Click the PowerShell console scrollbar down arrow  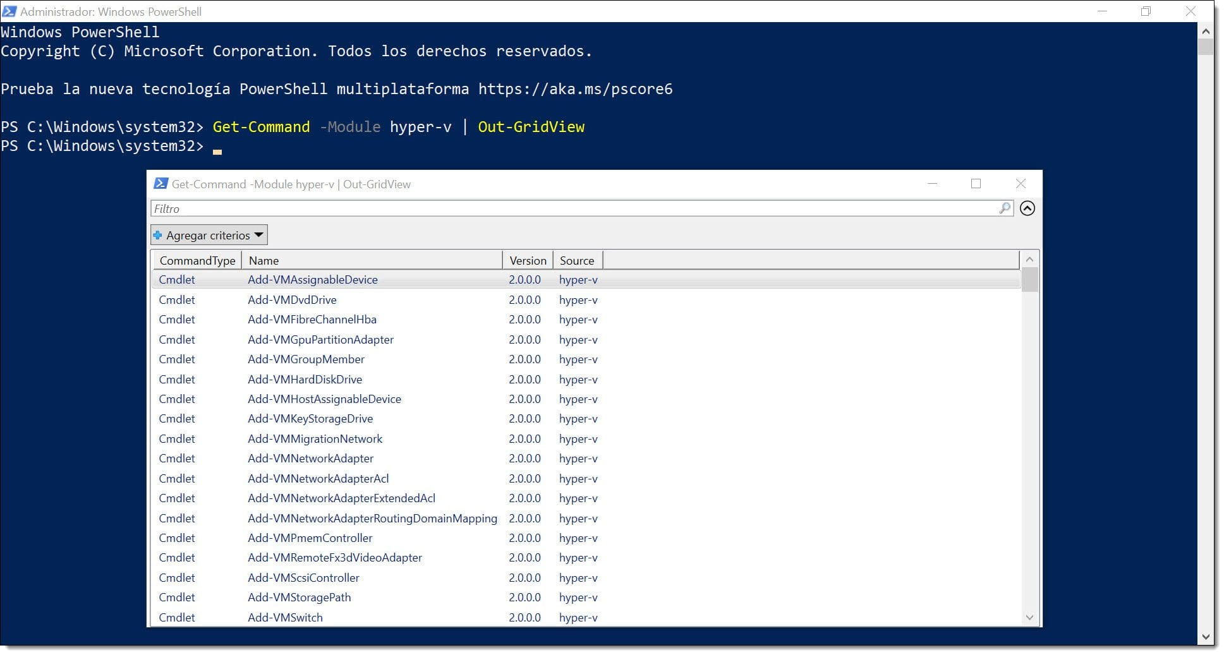[1206, 637]
